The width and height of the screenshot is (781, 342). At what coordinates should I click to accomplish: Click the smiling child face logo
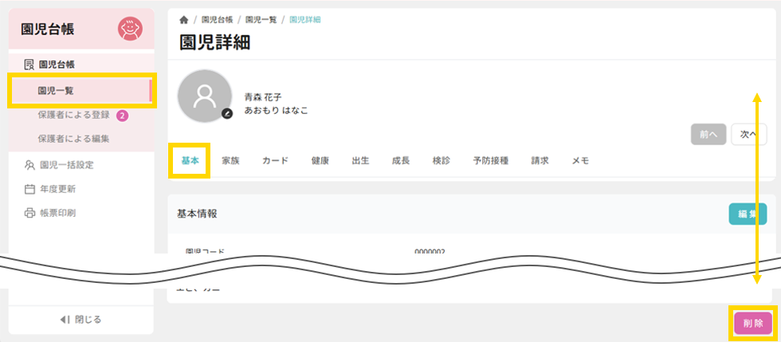pyautogui.click(x=130, y=29)
